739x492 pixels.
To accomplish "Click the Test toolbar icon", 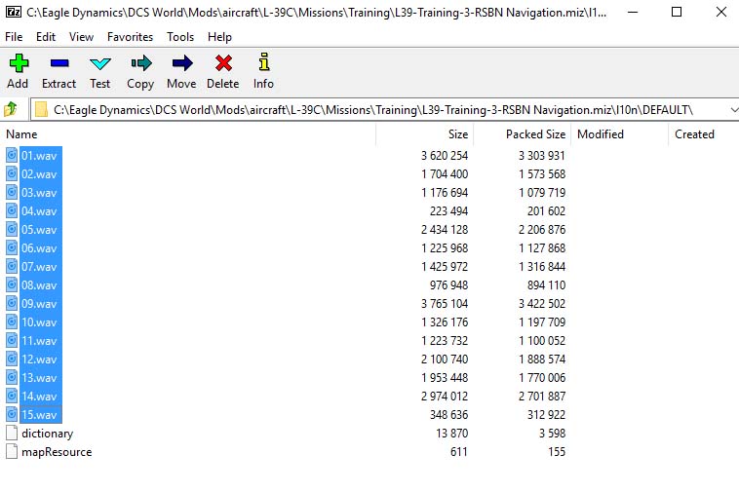I will (99, 63).
